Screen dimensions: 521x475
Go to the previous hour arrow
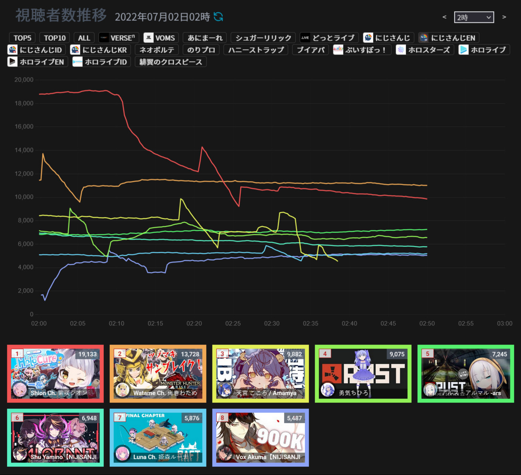coord(444,17)
